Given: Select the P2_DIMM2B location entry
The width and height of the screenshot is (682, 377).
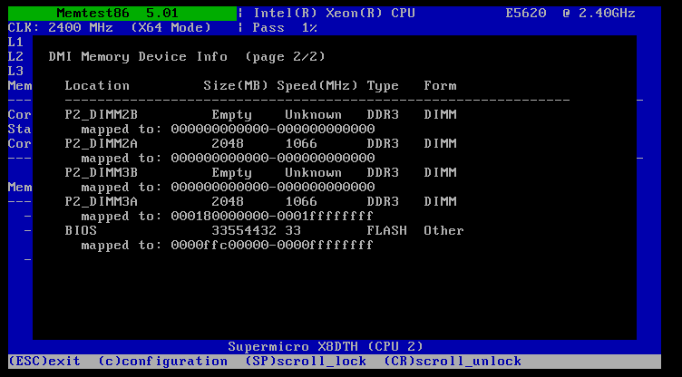Looking at the screenshot, I should tap(102, 115).
